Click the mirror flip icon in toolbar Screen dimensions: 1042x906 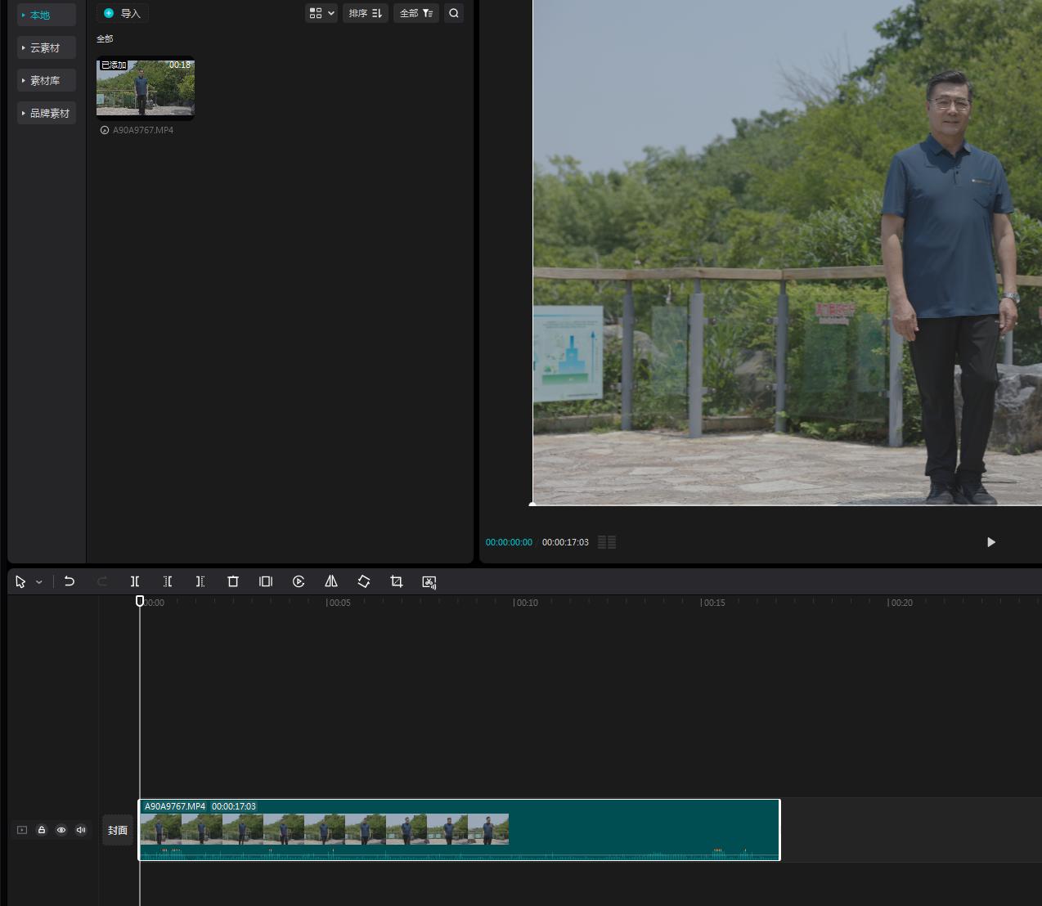(x=331, y=581)
